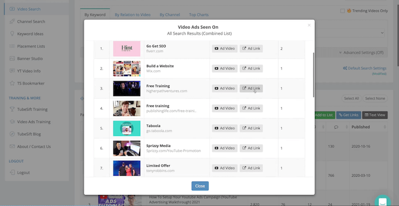Click the YT Video Info chat icon
Image resolution: width=399 pixels, height=206 pixels.
coord(12,71)
